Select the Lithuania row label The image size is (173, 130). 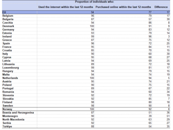click(8, 64)
